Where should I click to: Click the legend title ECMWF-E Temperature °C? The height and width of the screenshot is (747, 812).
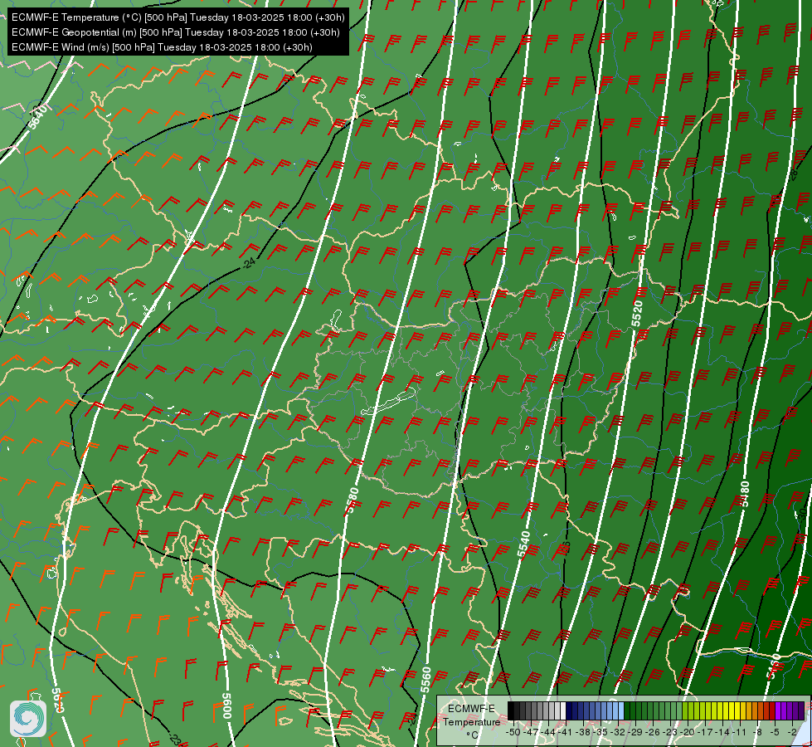[471, 721]
